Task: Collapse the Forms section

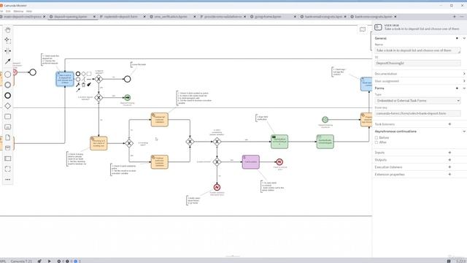Action: [x=464, y=88]
